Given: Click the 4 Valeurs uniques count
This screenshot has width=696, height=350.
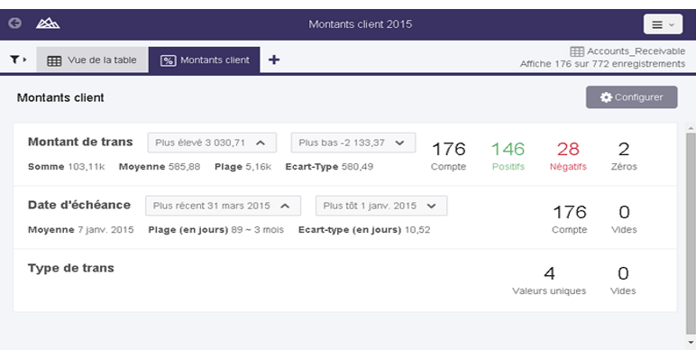Looking at the screenshot, I should [549, 280].
